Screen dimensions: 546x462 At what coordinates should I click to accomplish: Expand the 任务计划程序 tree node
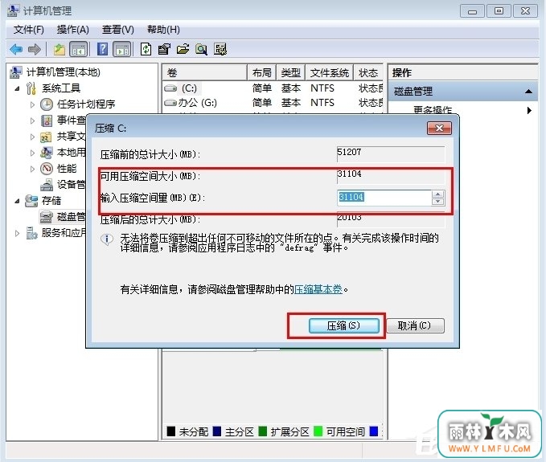(x=32, y=104)
